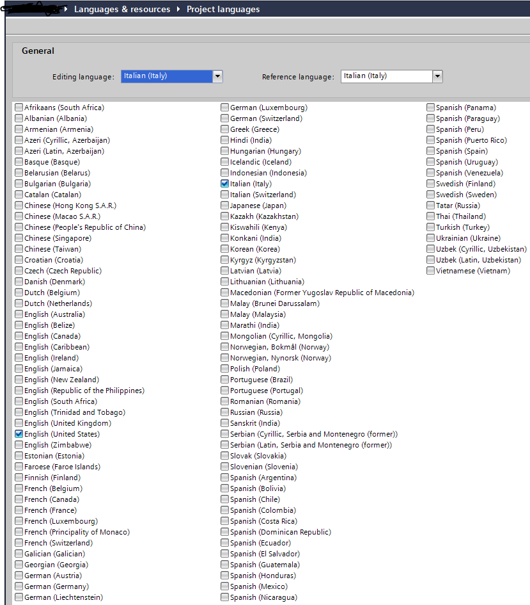Enable the German (Germany) checkbox
The image size is (530, 605).
[19, 586]
